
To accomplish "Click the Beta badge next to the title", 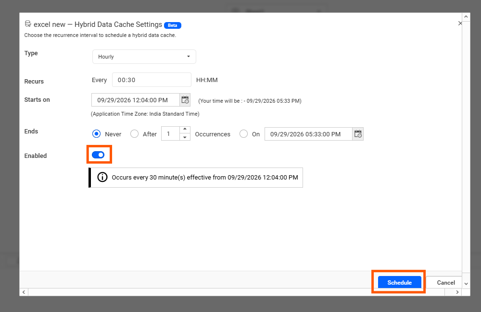I will point(173,25).
